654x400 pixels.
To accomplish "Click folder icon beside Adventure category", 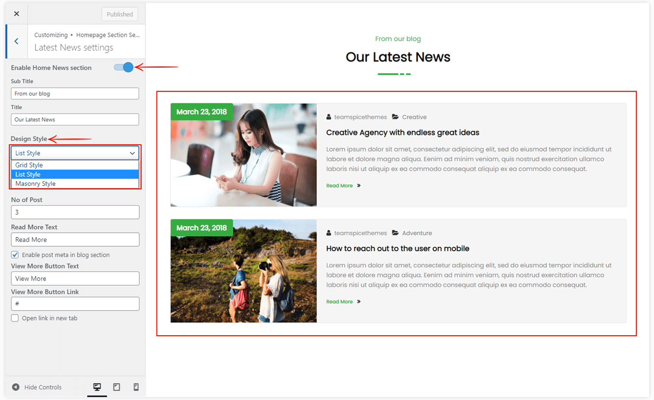I will [x=395, y=233].
